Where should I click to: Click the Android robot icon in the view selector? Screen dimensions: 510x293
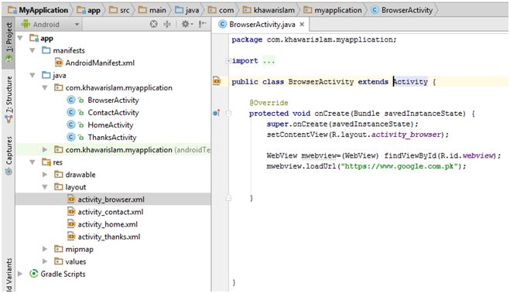click(26, 24)
